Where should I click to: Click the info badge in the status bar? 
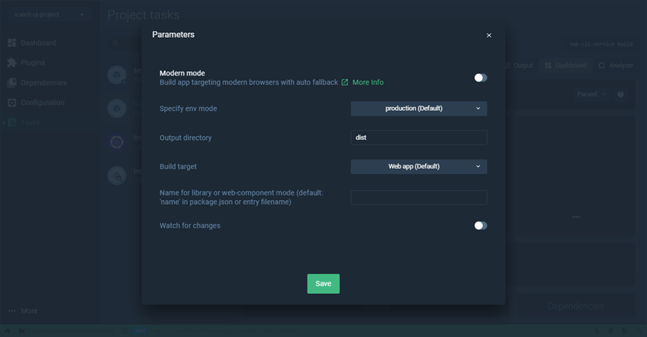click(x=140, y=330)
